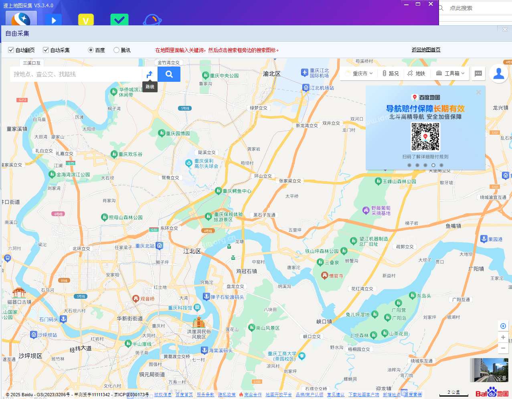
Task: Click the 江北区 district label
Action: pos(192,251)
